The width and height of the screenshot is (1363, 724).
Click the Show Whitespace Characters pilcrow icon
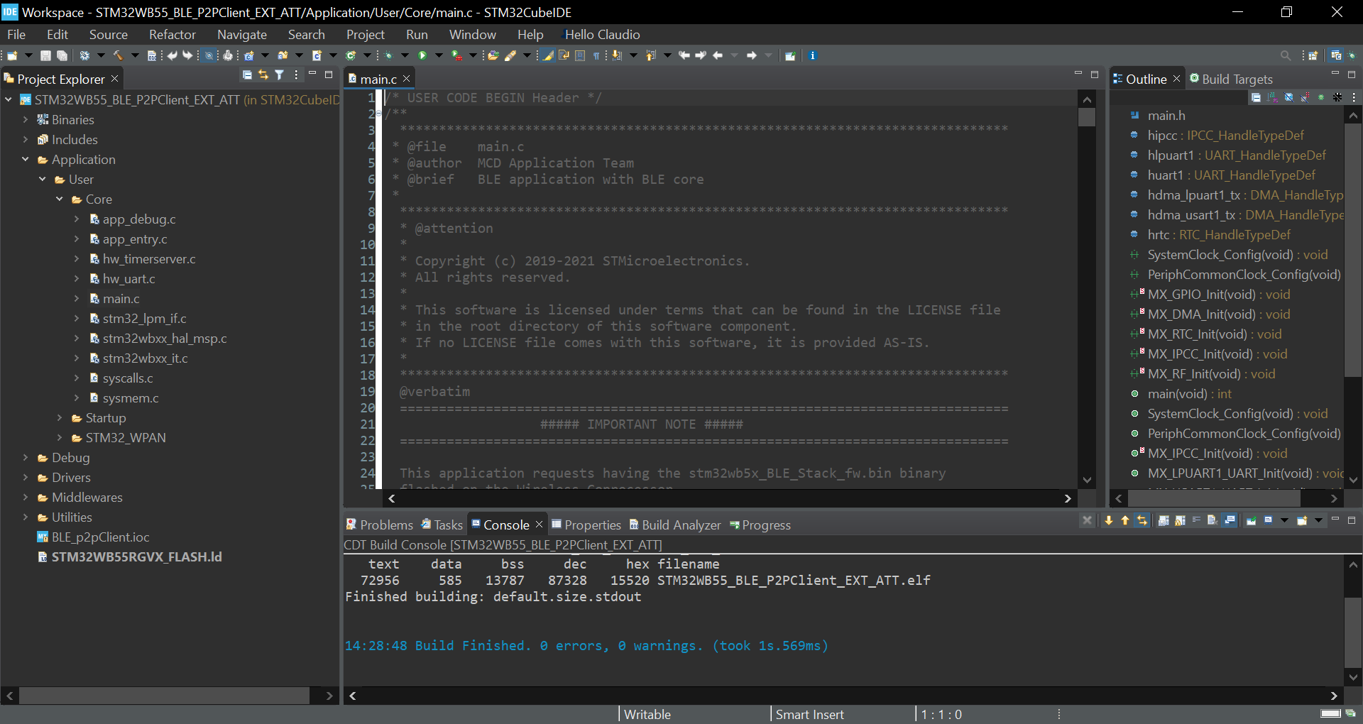click(596, 55)
